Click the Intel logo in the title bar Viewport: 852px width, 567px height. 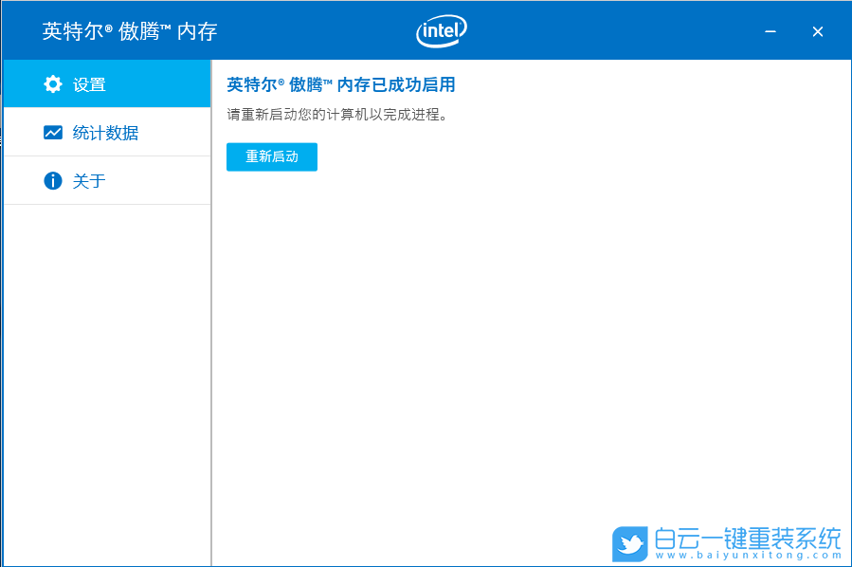[x=442, y=30]
